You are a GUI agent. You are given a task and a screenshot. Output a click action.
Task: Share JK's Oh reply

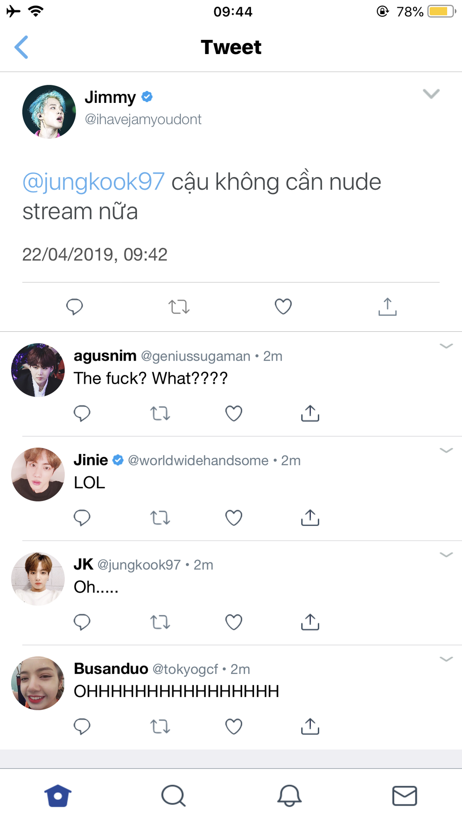(x=310, y=622)
